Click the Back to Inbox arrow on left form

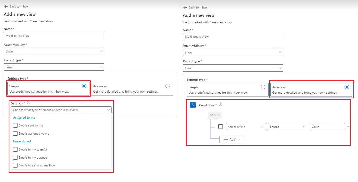6,6
